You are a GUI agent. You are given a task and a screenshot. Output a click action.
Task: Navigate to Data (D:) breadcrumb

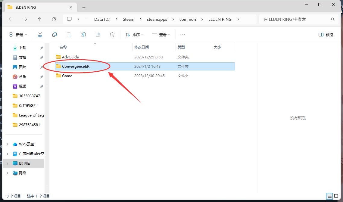[x=102, y=19]
